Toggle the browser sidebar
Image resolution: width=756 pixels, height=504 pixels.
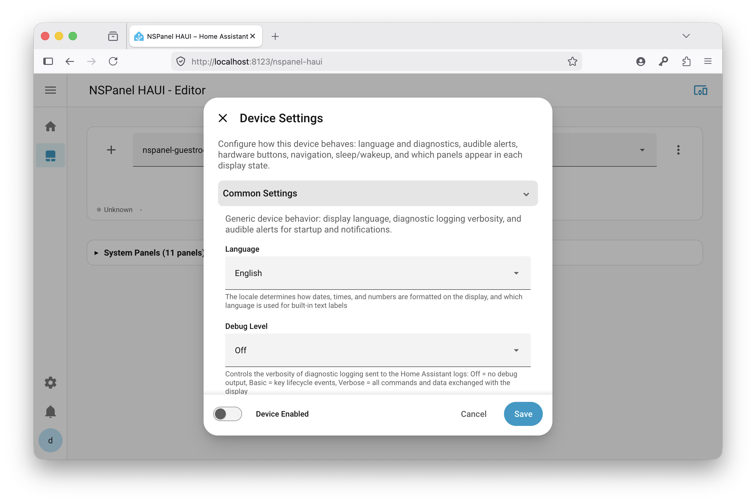click(x=48, y=61)
